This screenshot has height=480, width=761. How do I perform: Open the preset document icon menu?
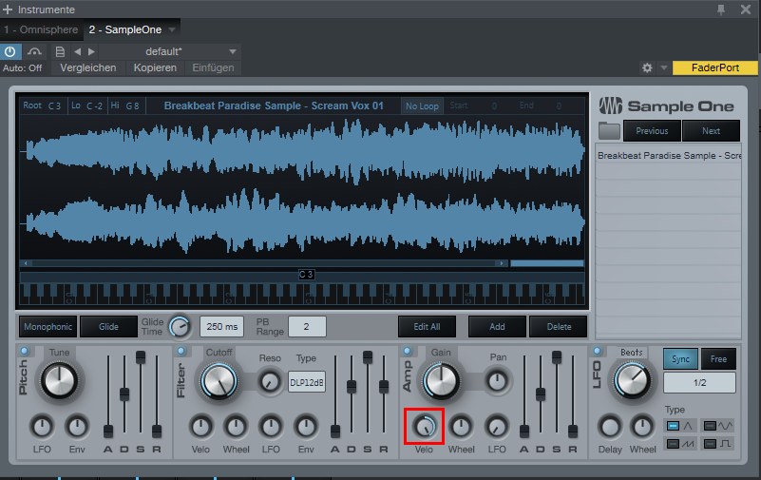(60, 51)
